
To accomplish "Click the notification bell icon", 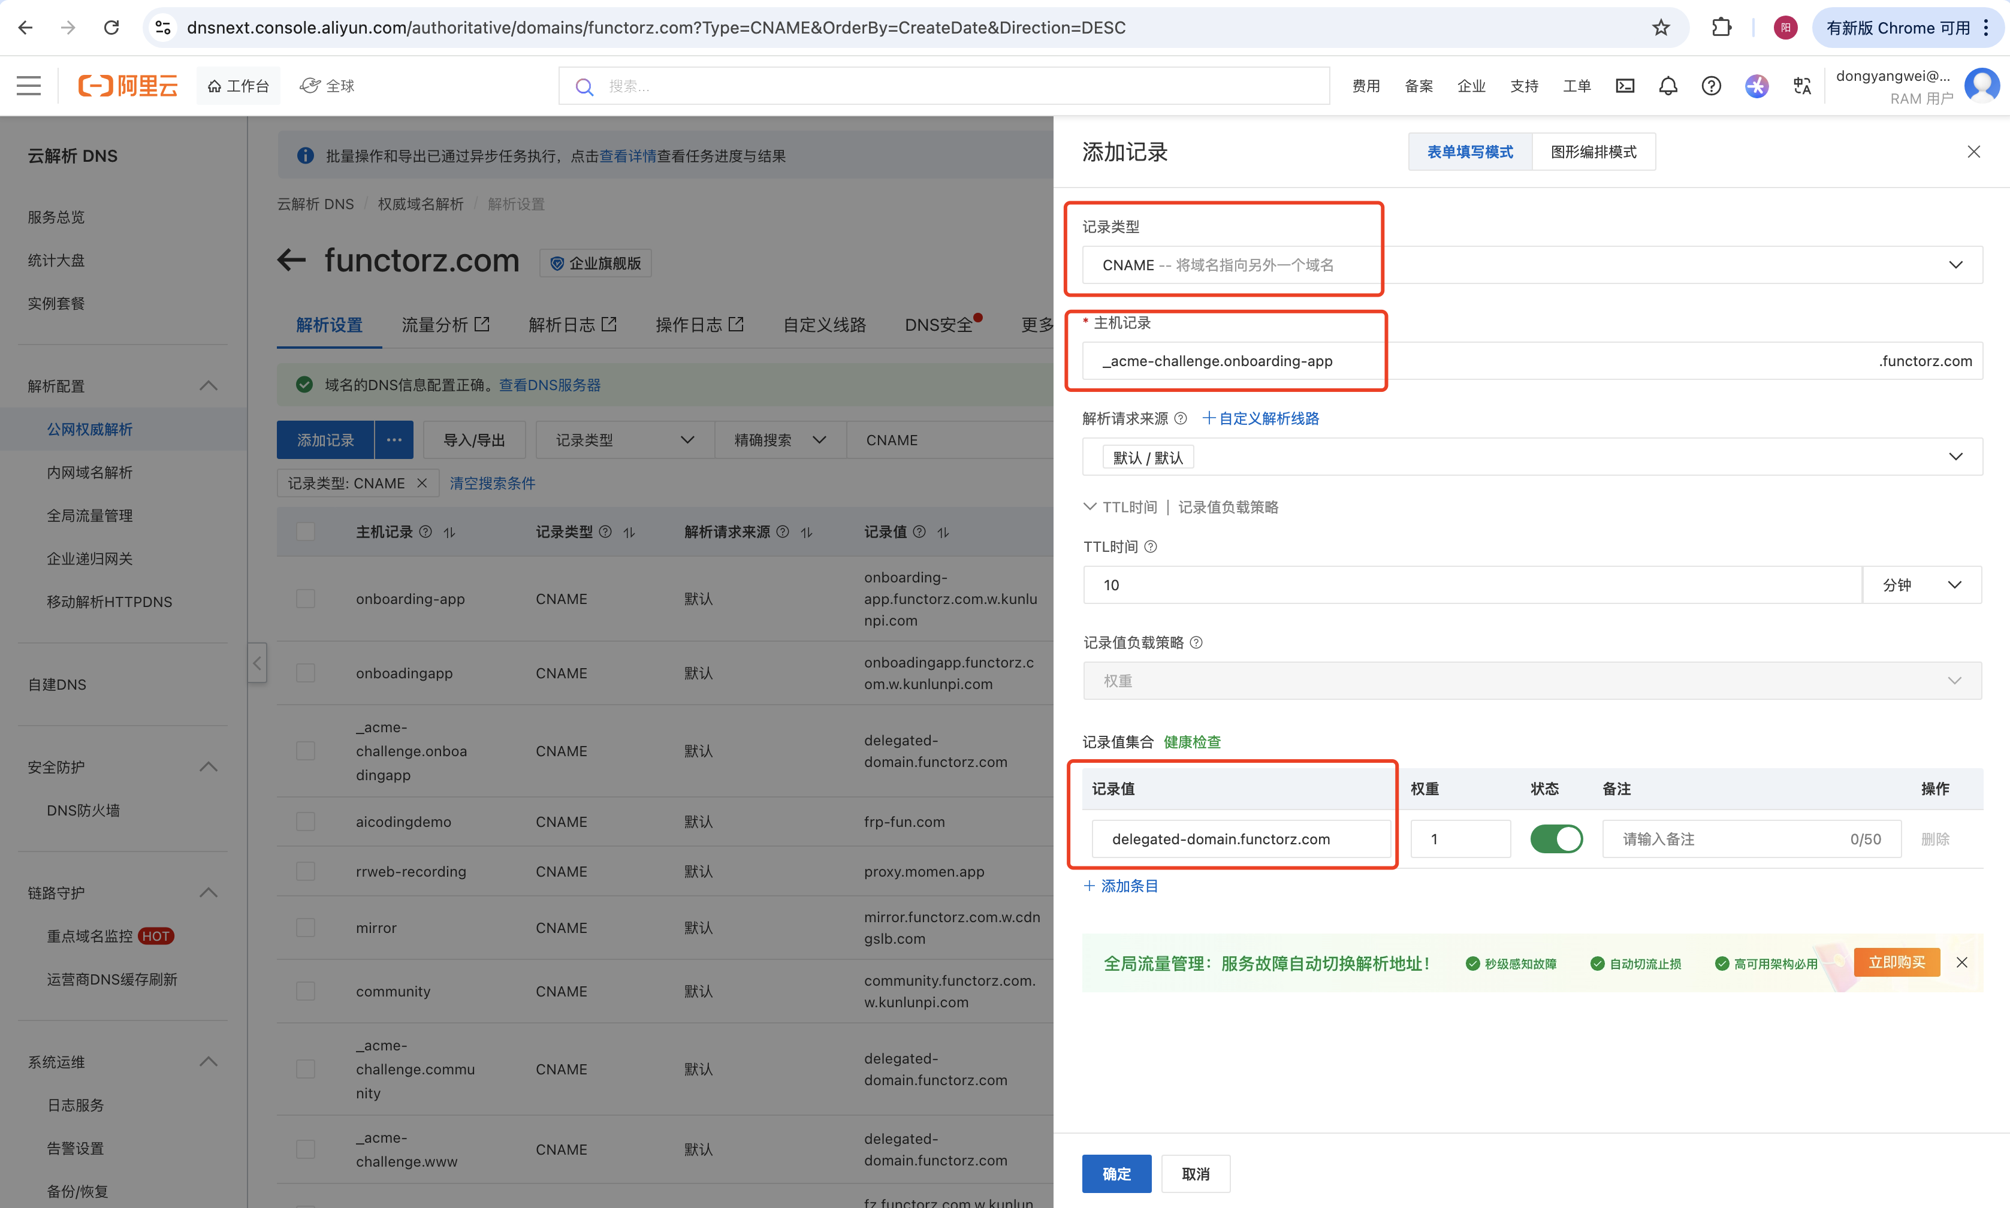I will pyautogui.click(x=1667, y=86).
